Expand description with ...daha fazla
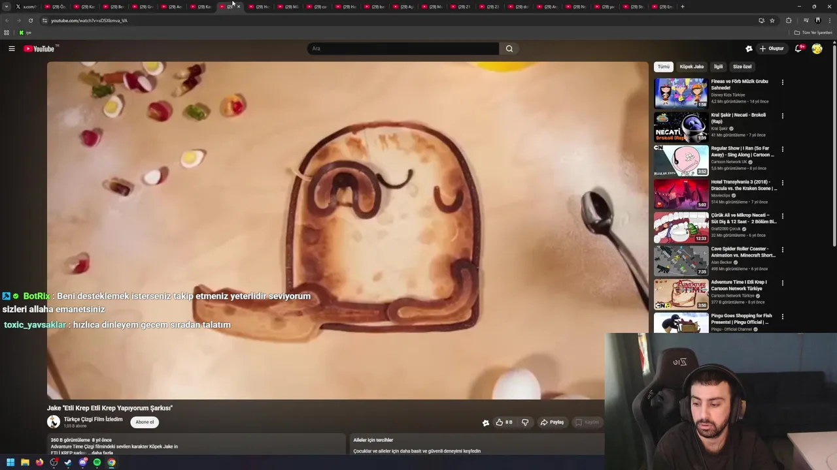 [x=101, y=452]
